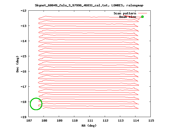Click the 108 tick label on the RA axis
The width and height of the screenshot is (171, 128).
point(44,121)
